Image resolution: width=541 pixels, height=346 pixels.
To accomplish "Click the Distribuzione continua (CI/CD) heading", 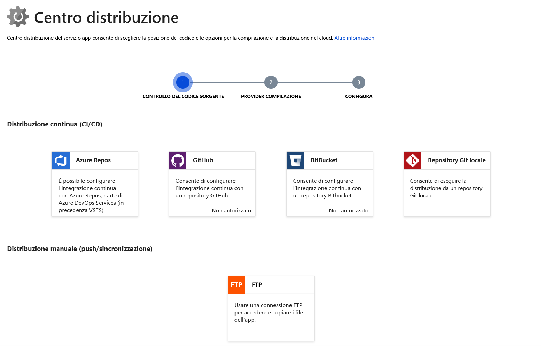I will pos(55,124).
